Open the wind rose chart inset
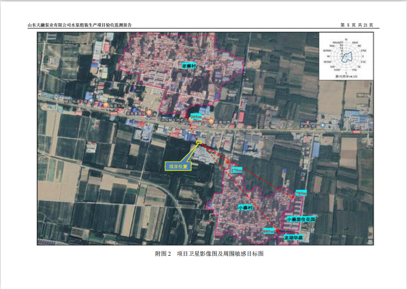Image resolution: width=407 pixels, height=289 pixels. (346, 56)
